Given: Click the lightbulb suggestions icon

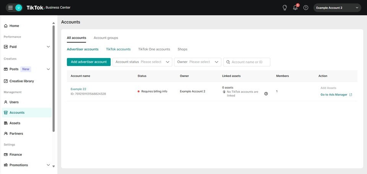Looking at the screenshot, I should pos(284,8).
